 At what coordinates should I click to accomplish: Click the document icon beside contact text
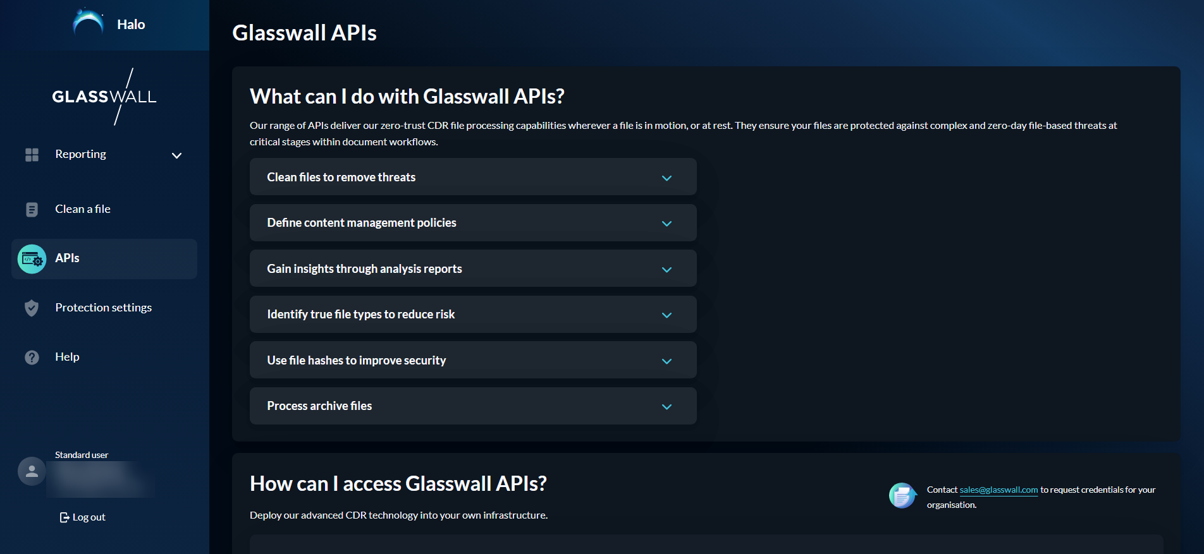click(x=902, y=495)
